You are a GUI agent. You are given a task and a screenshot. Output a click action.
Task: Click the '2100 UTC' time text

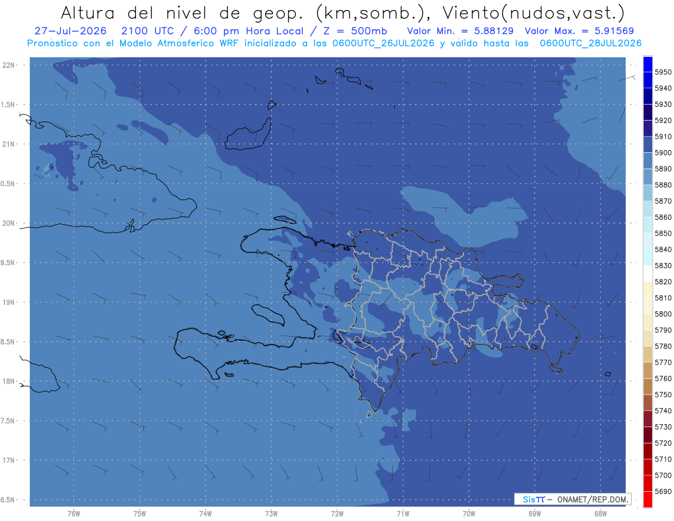(148, 30)
